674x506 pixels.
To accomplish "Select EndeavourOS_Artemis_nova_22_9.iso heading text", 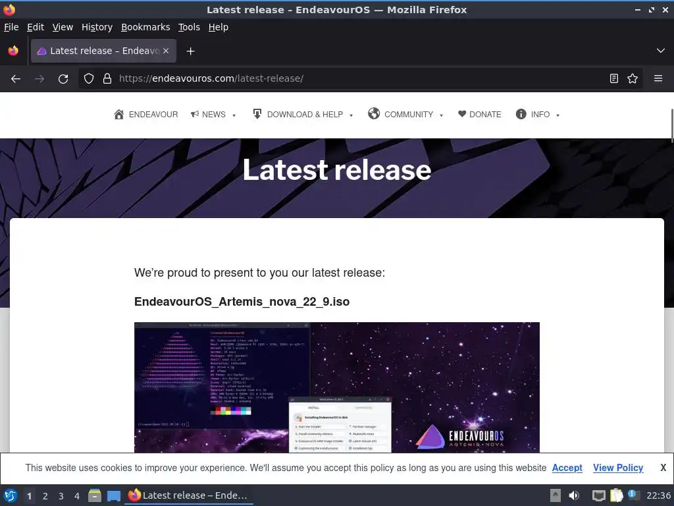I will pos(242,302).
